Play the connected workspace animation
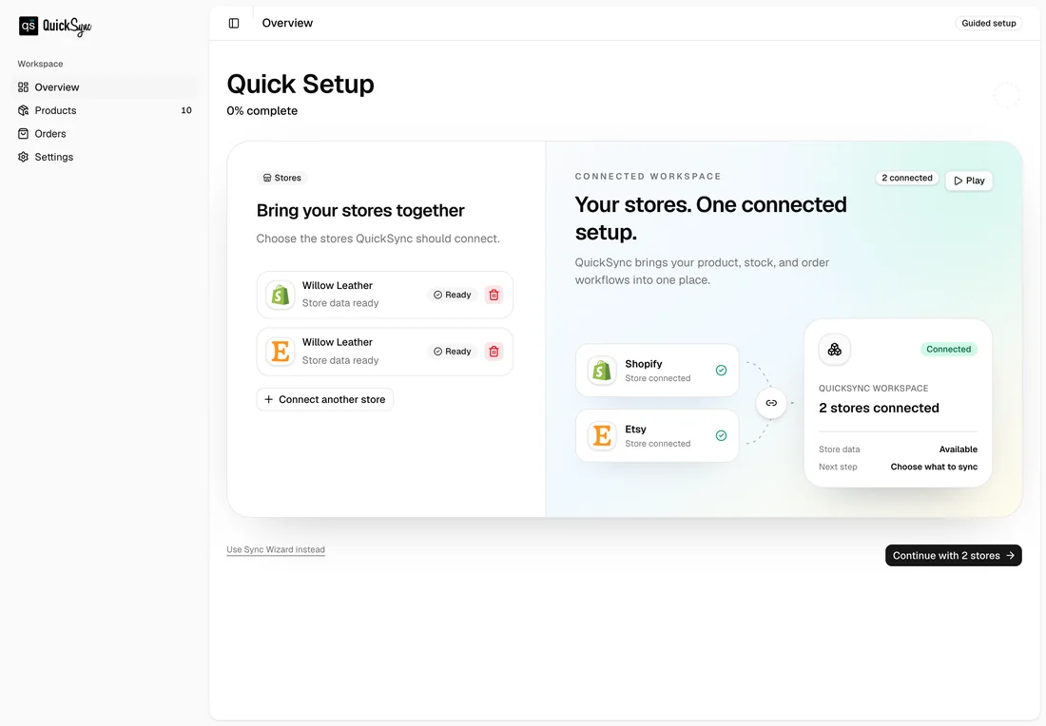 969,181
